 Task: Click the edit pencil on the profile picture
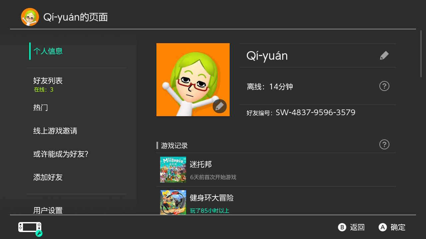pyautogui.click(x=220, y=106)
